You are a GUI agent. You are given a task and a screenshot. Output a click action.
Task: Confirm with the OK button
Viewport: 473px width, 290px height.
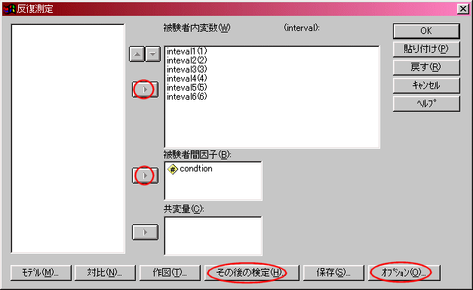[x=426, y=31]
